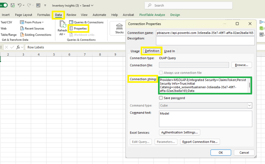Expand the Command type dropdown

[250, 105]
